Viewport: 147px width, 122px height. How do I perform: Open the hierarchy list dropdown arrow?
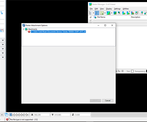[93, 13]
